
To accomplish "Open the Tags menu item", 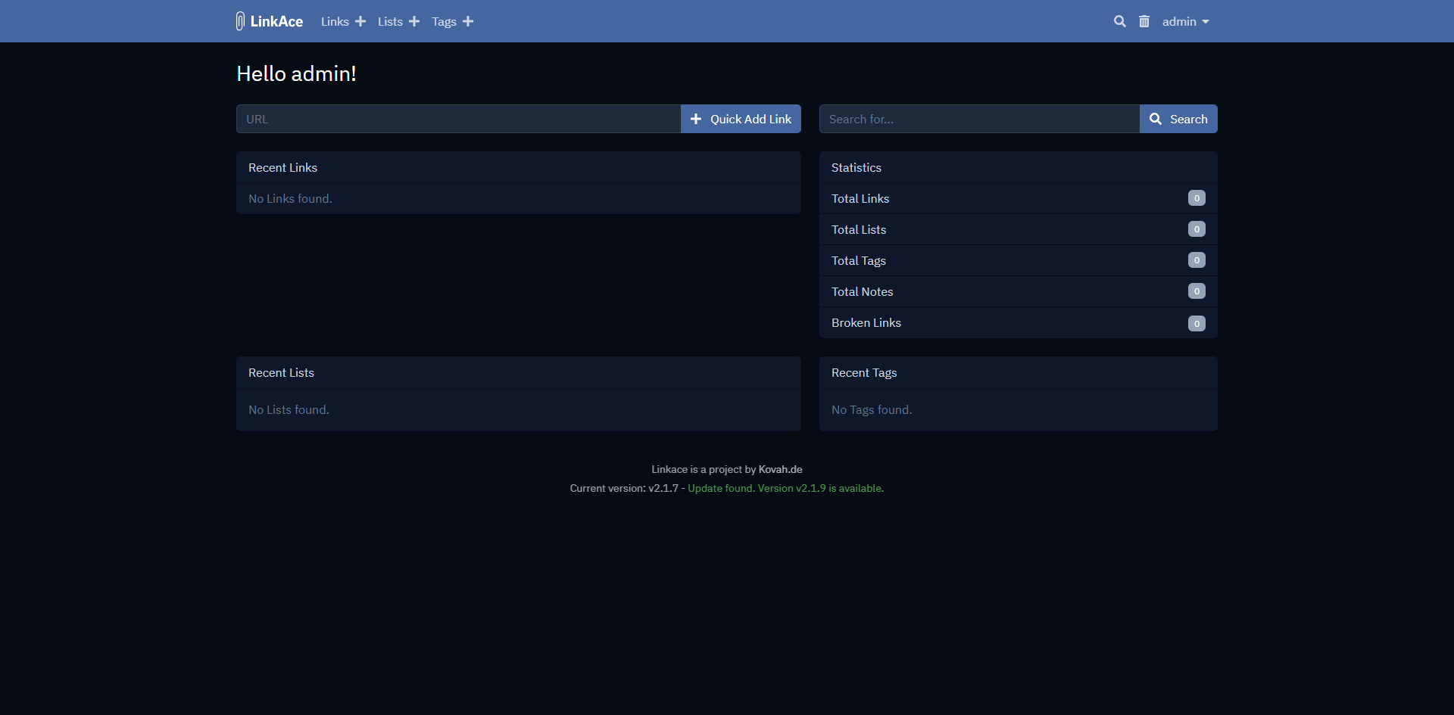I will [x=444, y=21].
